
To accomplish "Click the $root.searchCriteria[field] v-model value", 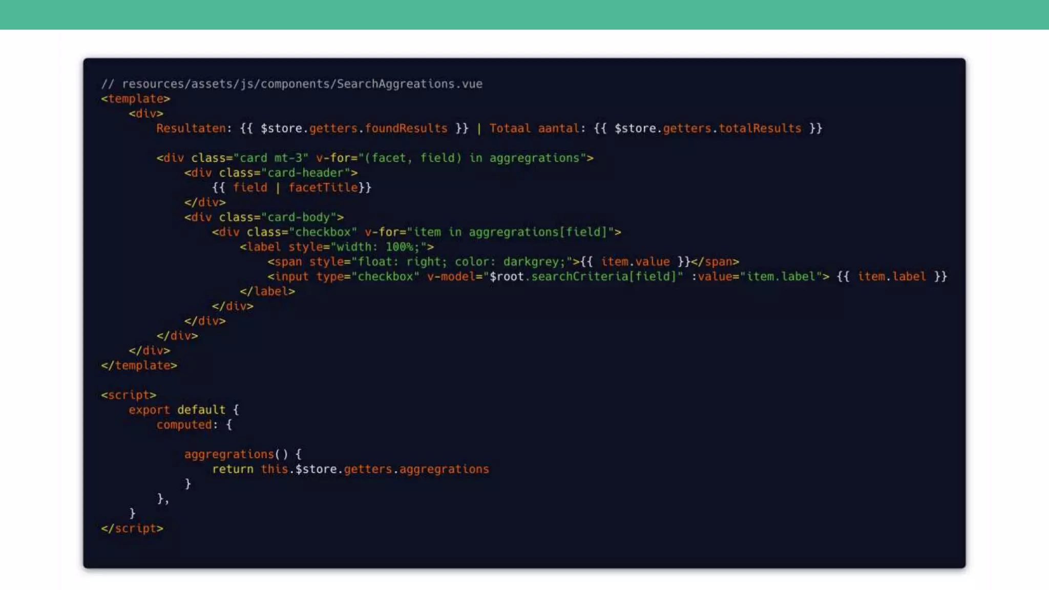I will 583,277.
